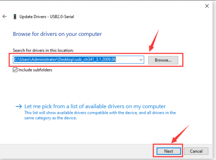Go back using the left arrow icon
This screenshot has height=160, width=216.
point(5,16)
